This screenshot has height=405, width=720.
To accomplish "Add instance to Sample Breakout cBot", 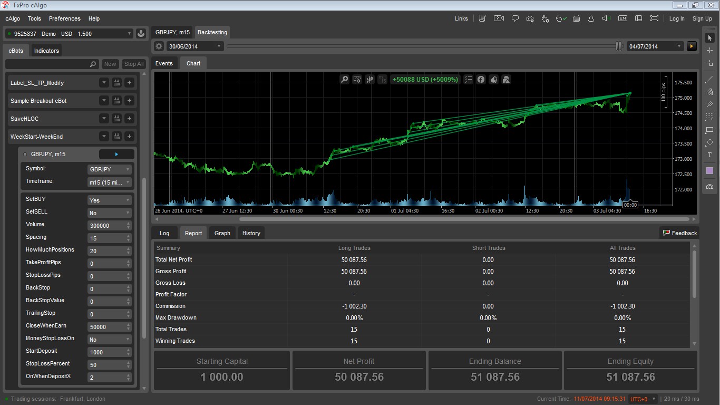I will [130, 101].
